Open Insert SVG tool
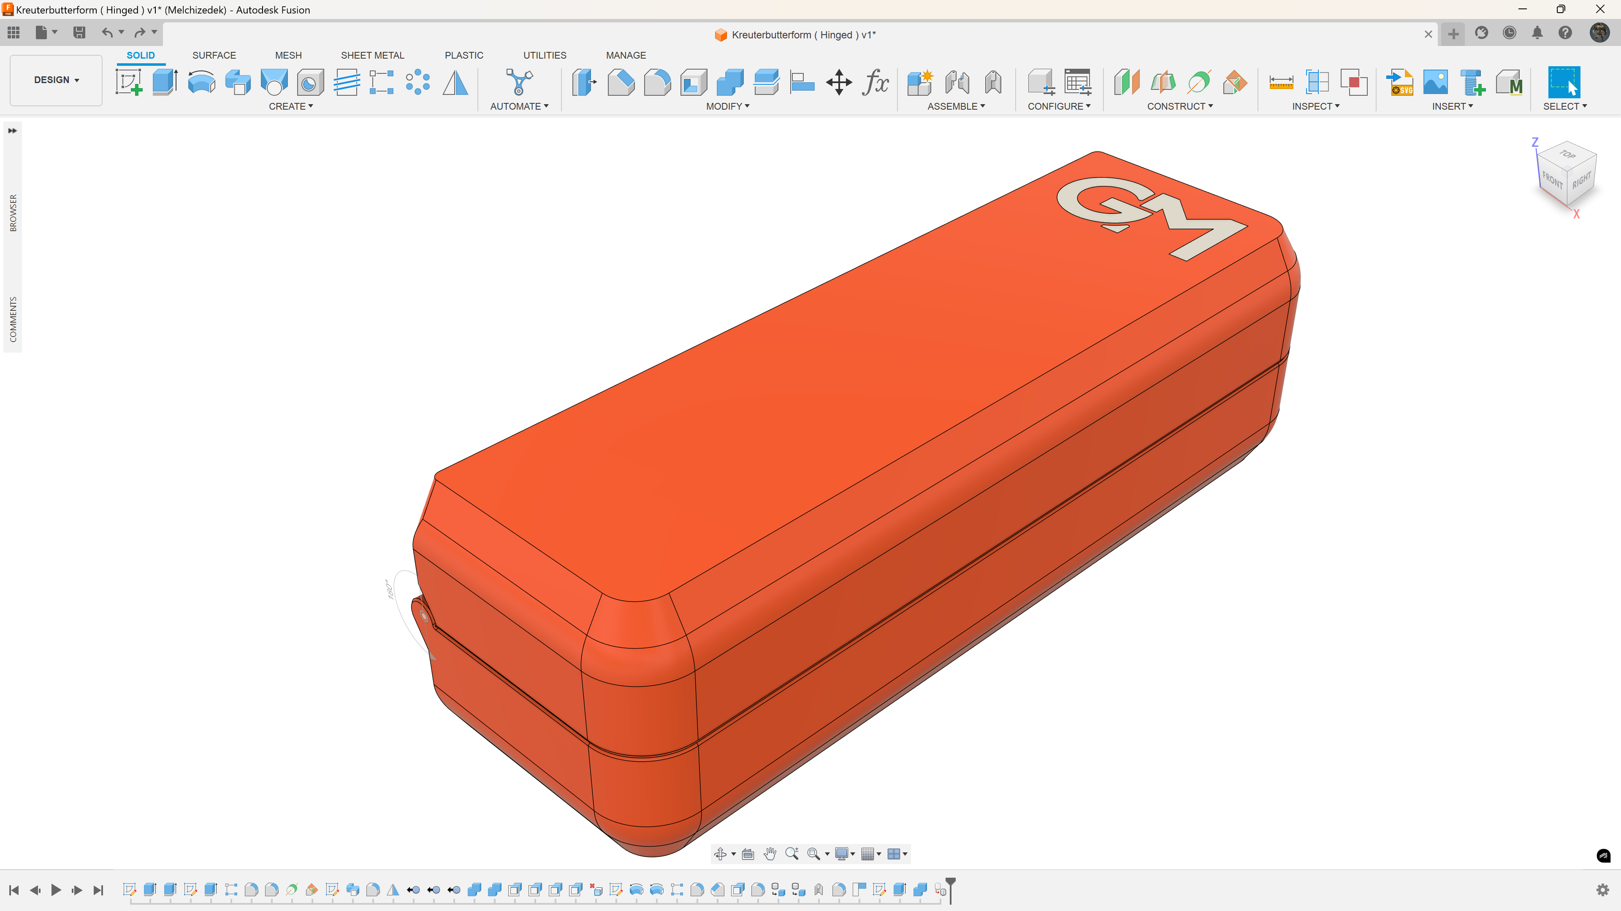Screen dimensions: 1621x911 (x=1399, y=82)
